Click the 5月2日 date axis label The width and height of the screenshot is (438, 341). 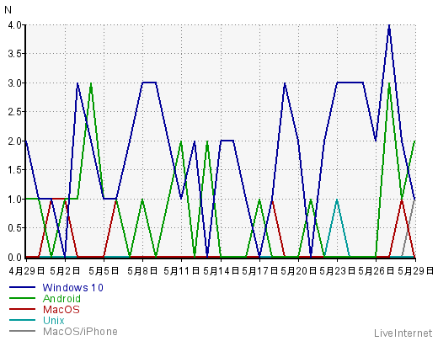pos(65,271)
